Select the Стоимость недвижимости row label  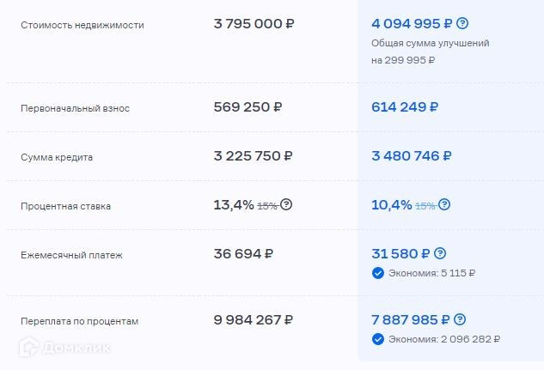coord(83,25)
